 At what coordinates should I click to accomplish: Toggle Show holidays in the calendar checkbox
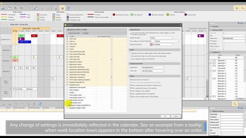point(131,91)
